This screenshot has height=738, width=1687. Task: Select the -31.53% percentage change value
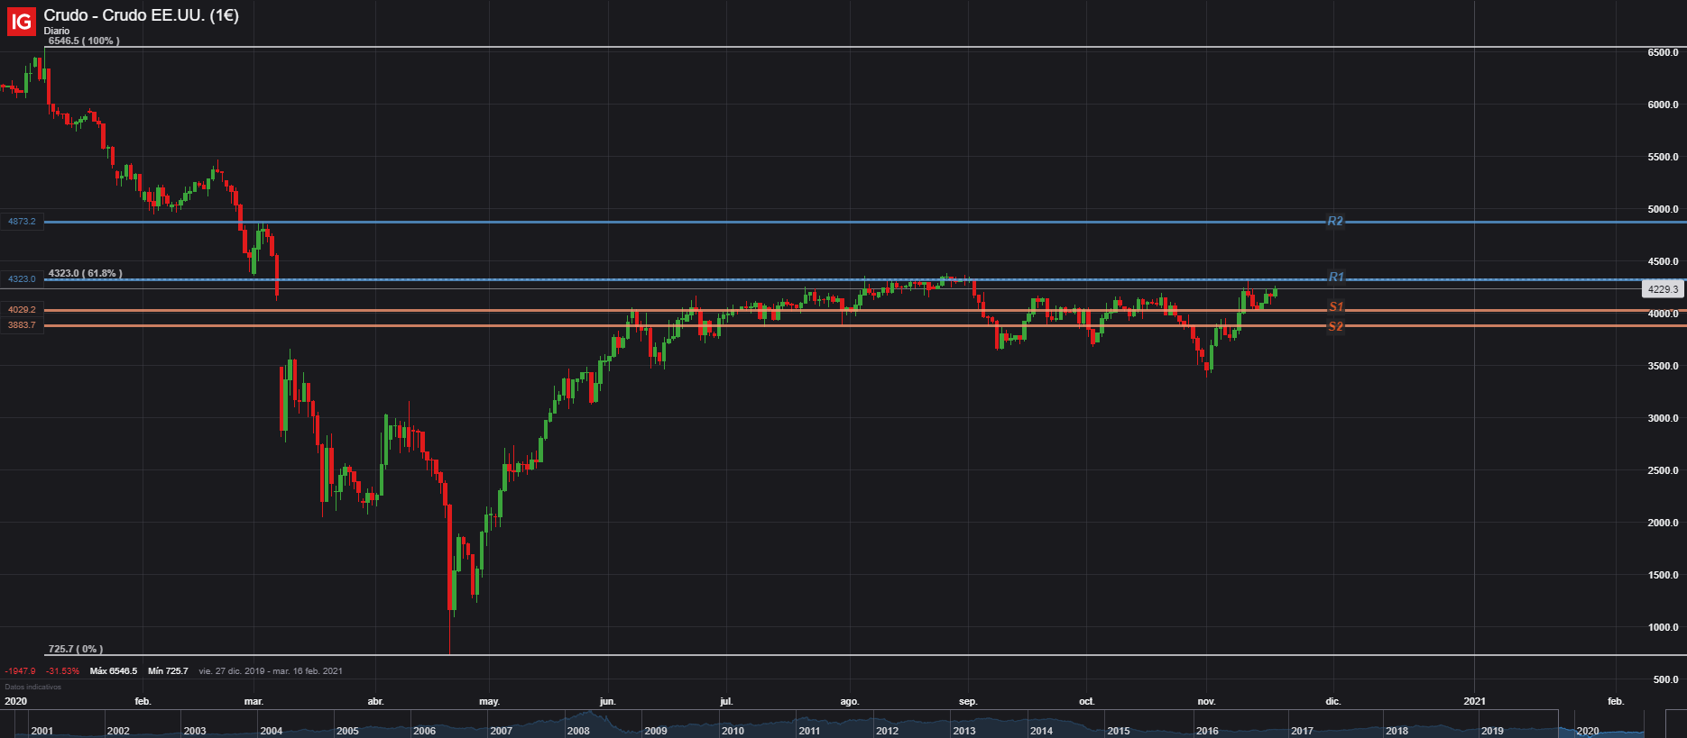pos(63,671)
